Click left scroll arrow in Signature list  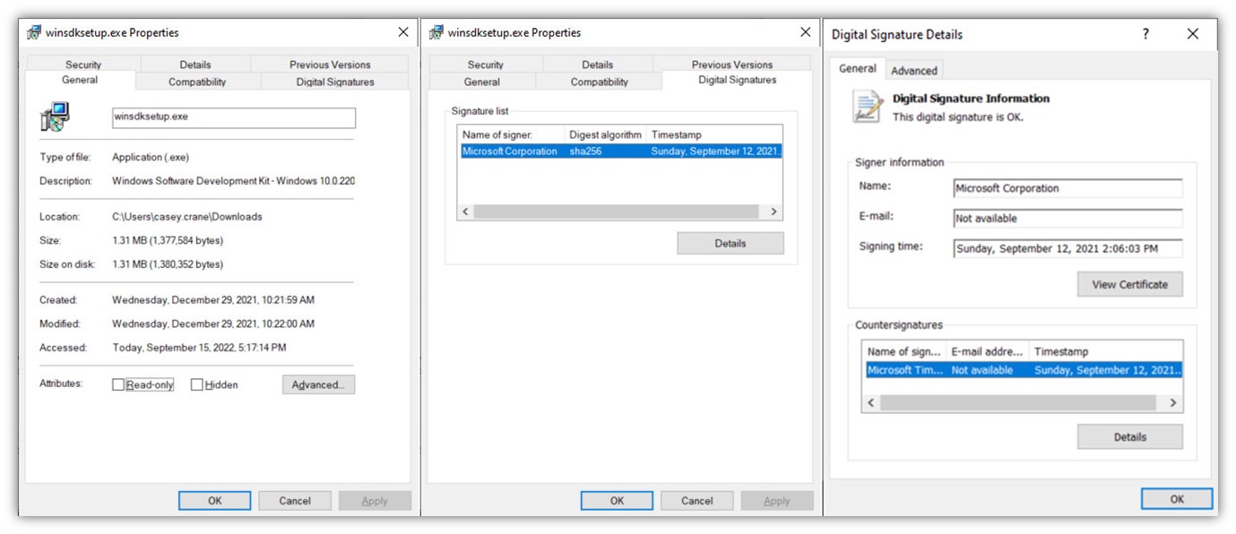tap(465, 212)
